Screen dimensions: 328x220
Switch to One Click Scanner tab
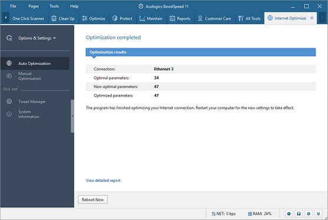[x=28, y=19]
